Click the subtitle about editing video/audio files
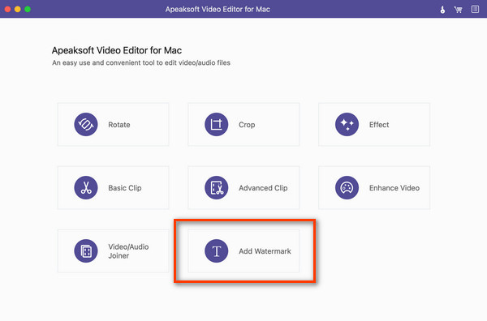The width and height of the screenshot is (487, 321). (141, 63)
